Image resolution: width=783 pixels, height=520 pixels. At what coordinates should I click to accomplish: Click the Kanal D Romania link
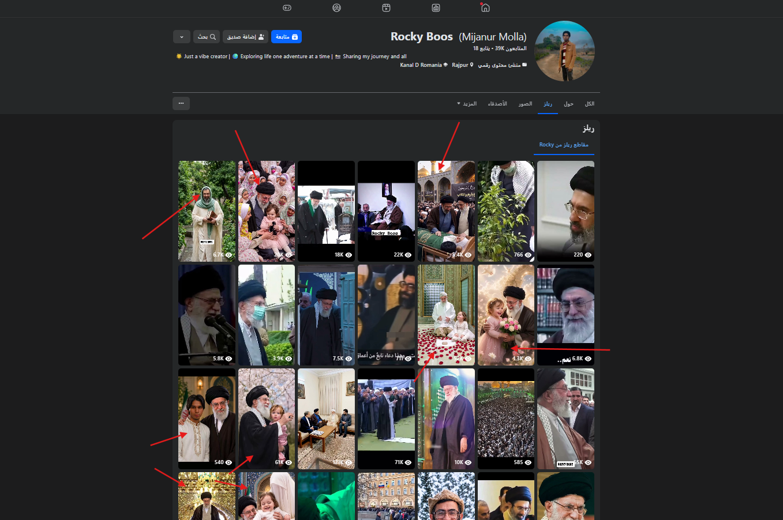421,65
